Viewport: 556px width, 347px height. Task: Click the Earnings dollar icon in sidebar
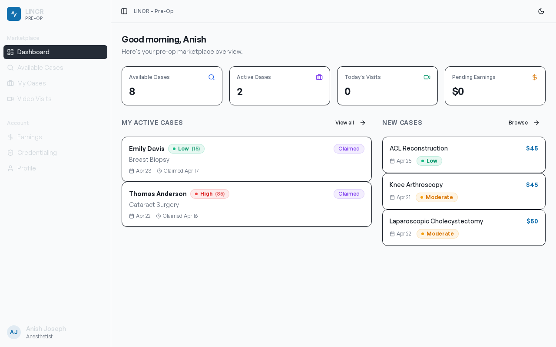coord(10,137)
